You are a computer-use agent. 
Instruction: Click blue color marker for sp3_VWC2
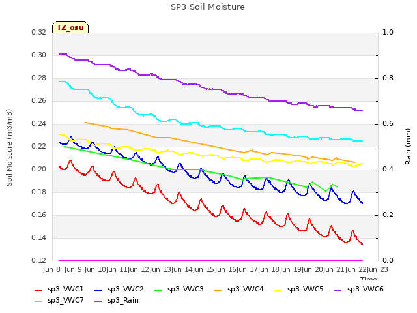pyautogui.click(x=98, y=290)
